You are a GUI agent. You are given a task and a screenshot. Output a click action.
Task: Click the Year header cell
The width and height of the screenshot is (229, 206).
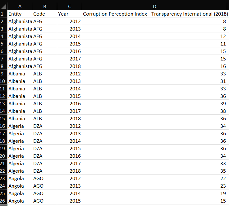pos(69,14)
